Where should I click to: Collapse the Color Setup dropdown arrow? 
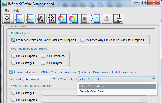click(153, 79)
